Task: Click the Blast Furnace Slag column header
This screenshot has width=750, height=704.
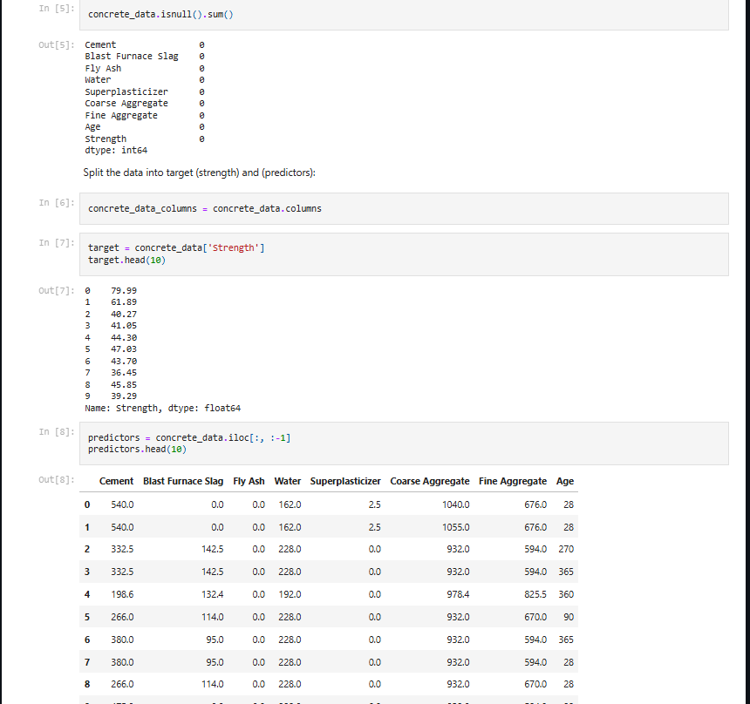Action: coord(183,481)
